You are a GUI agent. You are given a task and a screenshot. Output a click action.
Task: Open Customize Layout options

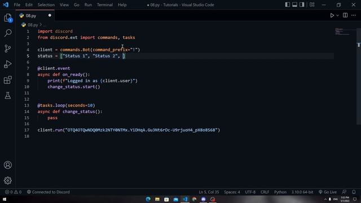click(x=312, y=5)
